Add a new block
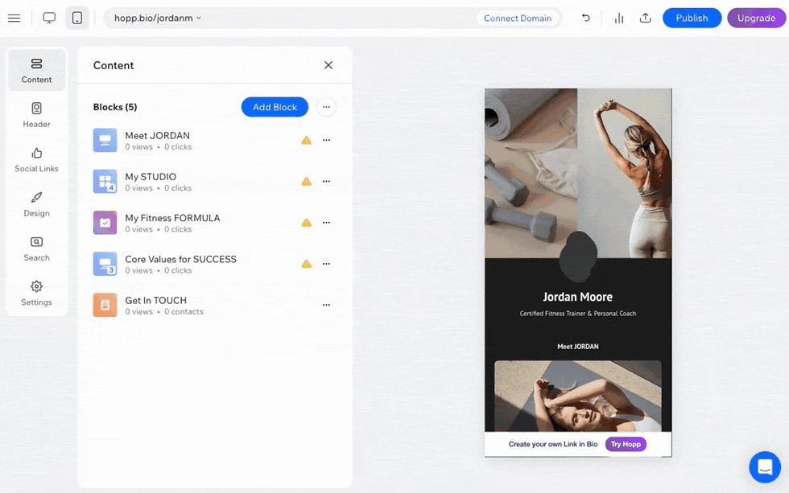 coord(275,107)
